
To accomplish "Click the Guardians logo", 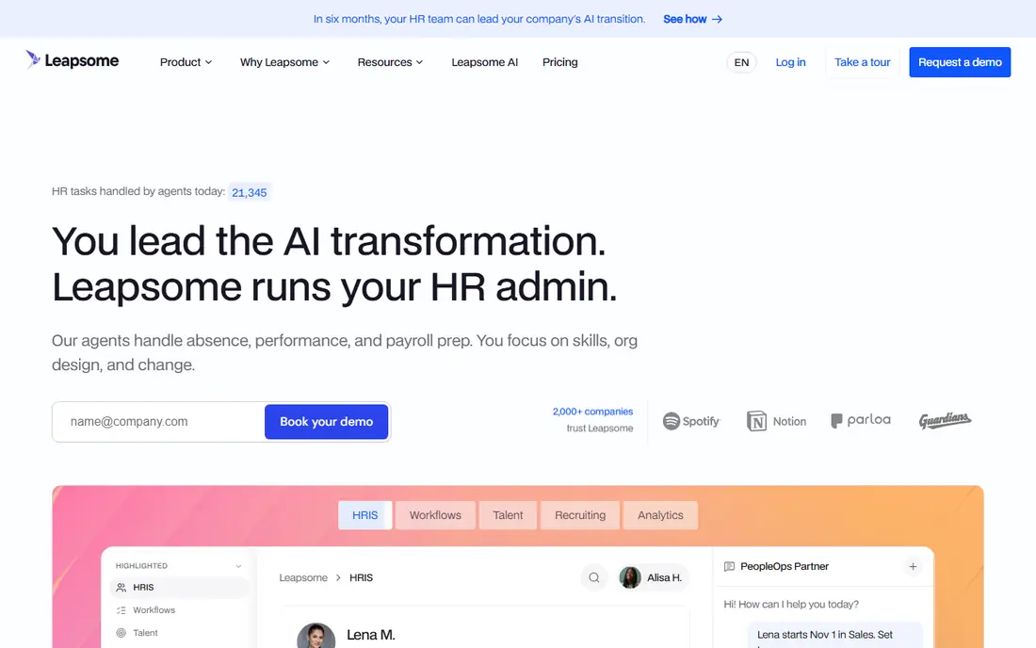I will coord(945,420).
